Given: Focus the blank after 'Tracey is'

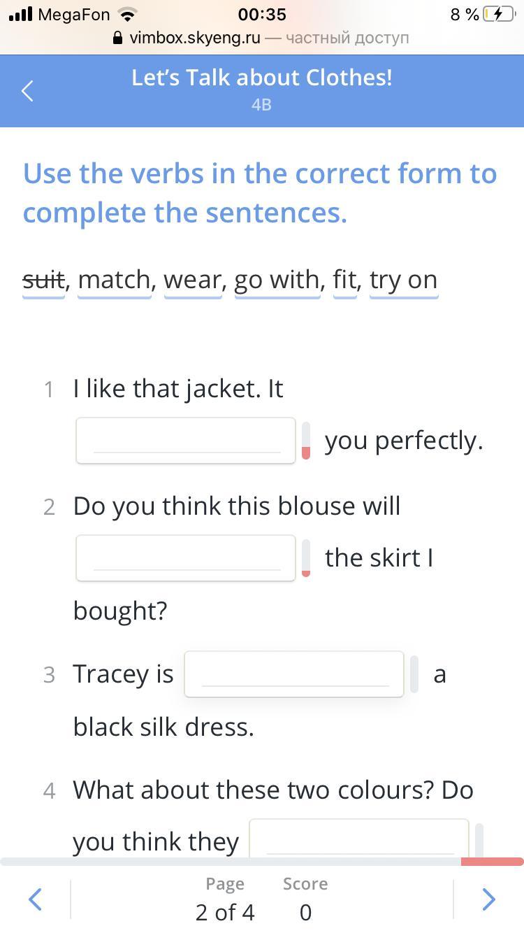Looking at the screenshot, I should [x=294, y=674].
